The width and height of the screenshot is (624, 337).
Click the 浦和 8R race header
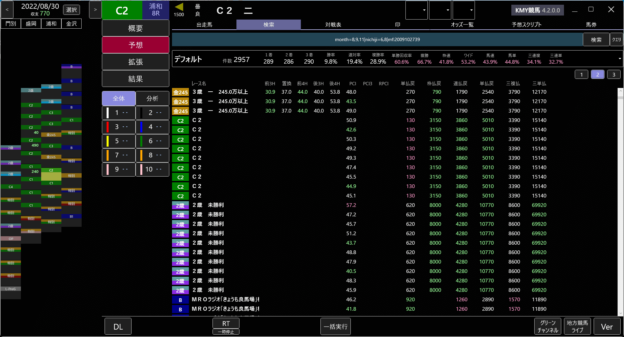click(155, 10)
